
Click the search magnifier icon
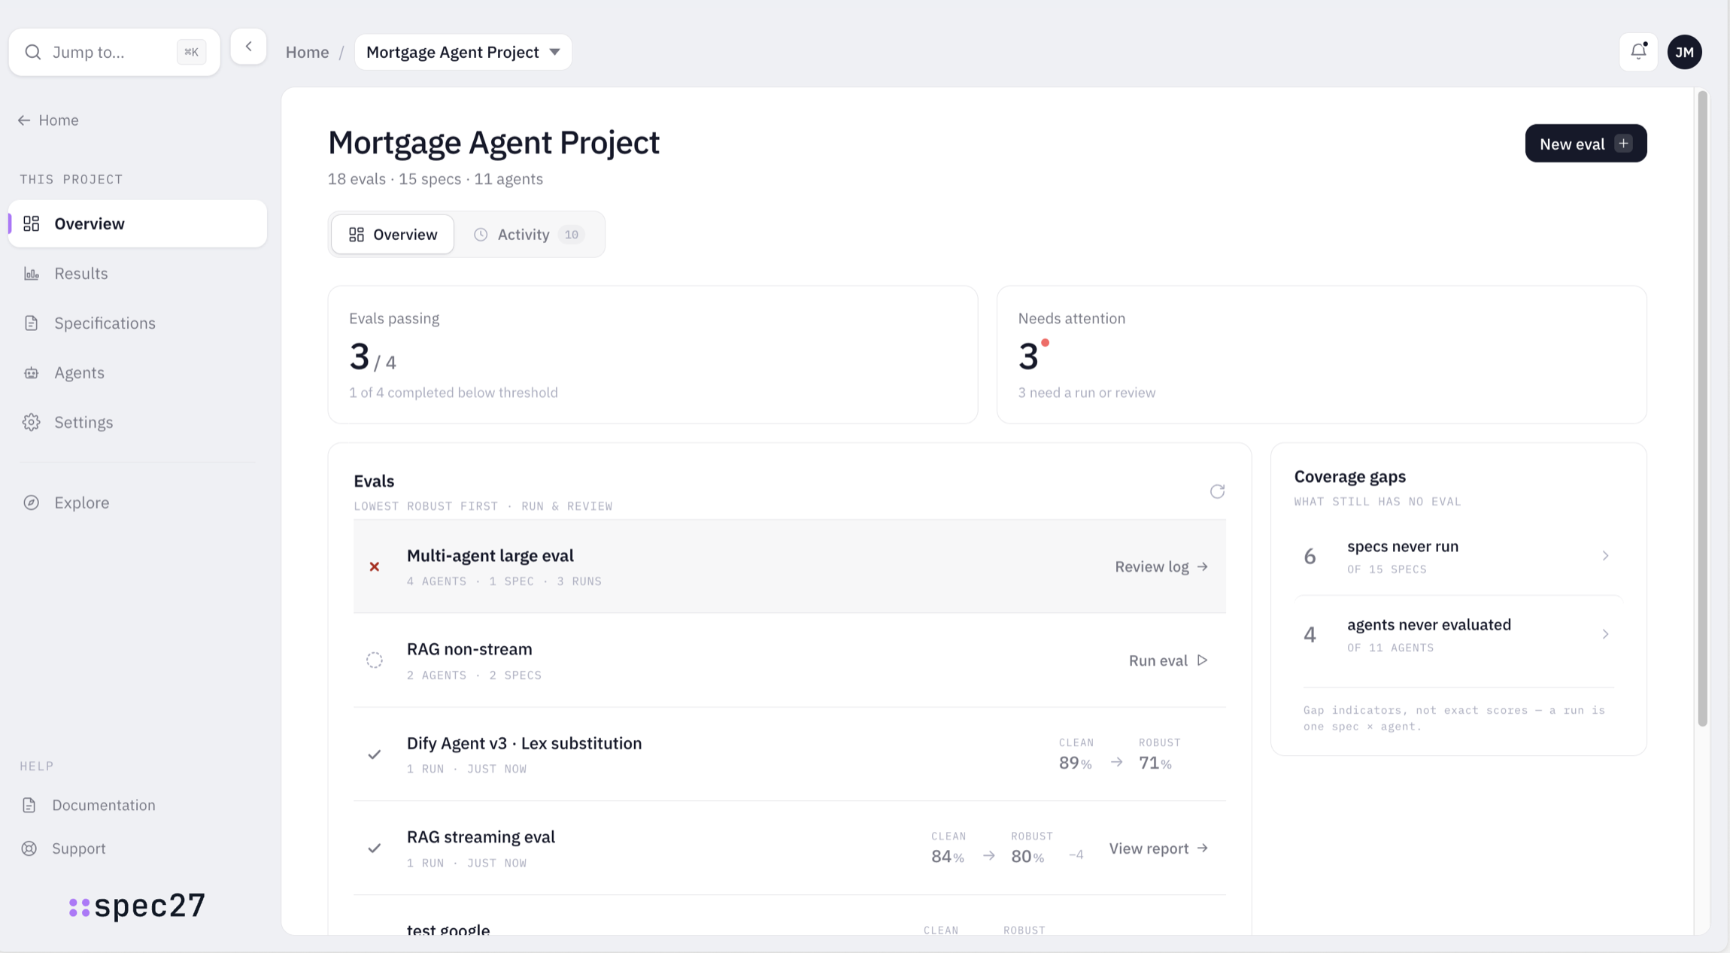32,52
